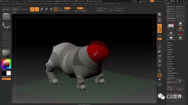The image size is (188, 105).
Task: Toggle the orange Qvz button
Action: coord(160,39)
